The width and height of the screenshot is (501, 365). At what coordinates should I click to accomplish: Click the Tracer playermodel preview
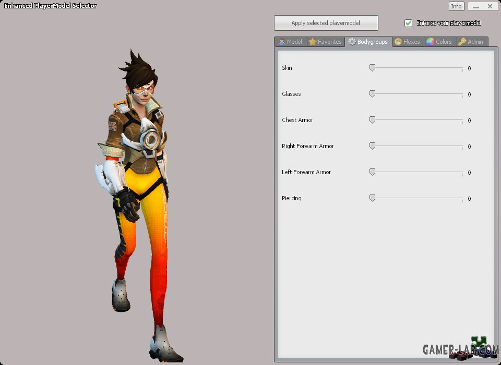pyautogui.click(x=139, y=206)
